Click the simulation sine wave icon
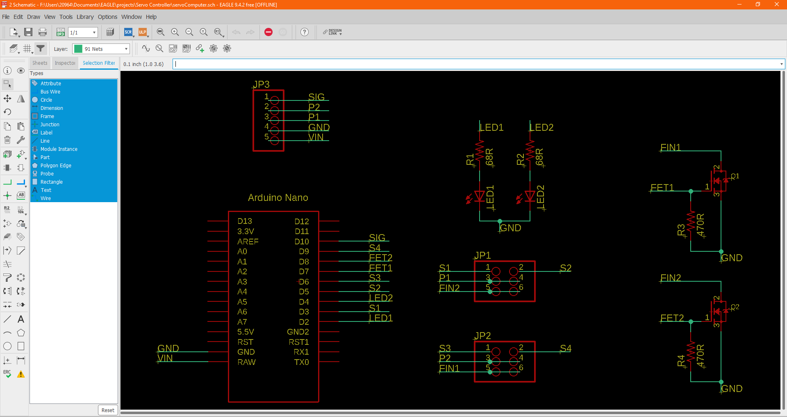 (146, 49)
